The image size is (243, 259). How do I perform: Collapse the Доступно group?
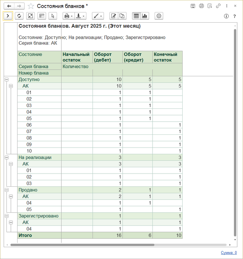pos(6,80)
